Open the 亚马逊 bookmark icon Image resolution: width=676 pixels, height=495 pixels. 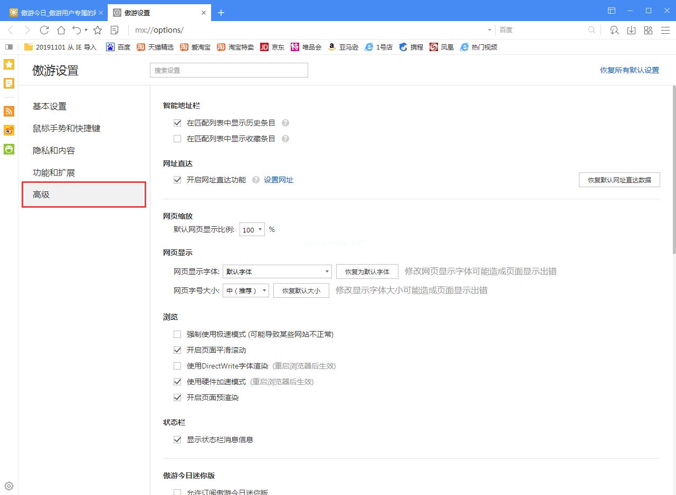pos(342,47)
